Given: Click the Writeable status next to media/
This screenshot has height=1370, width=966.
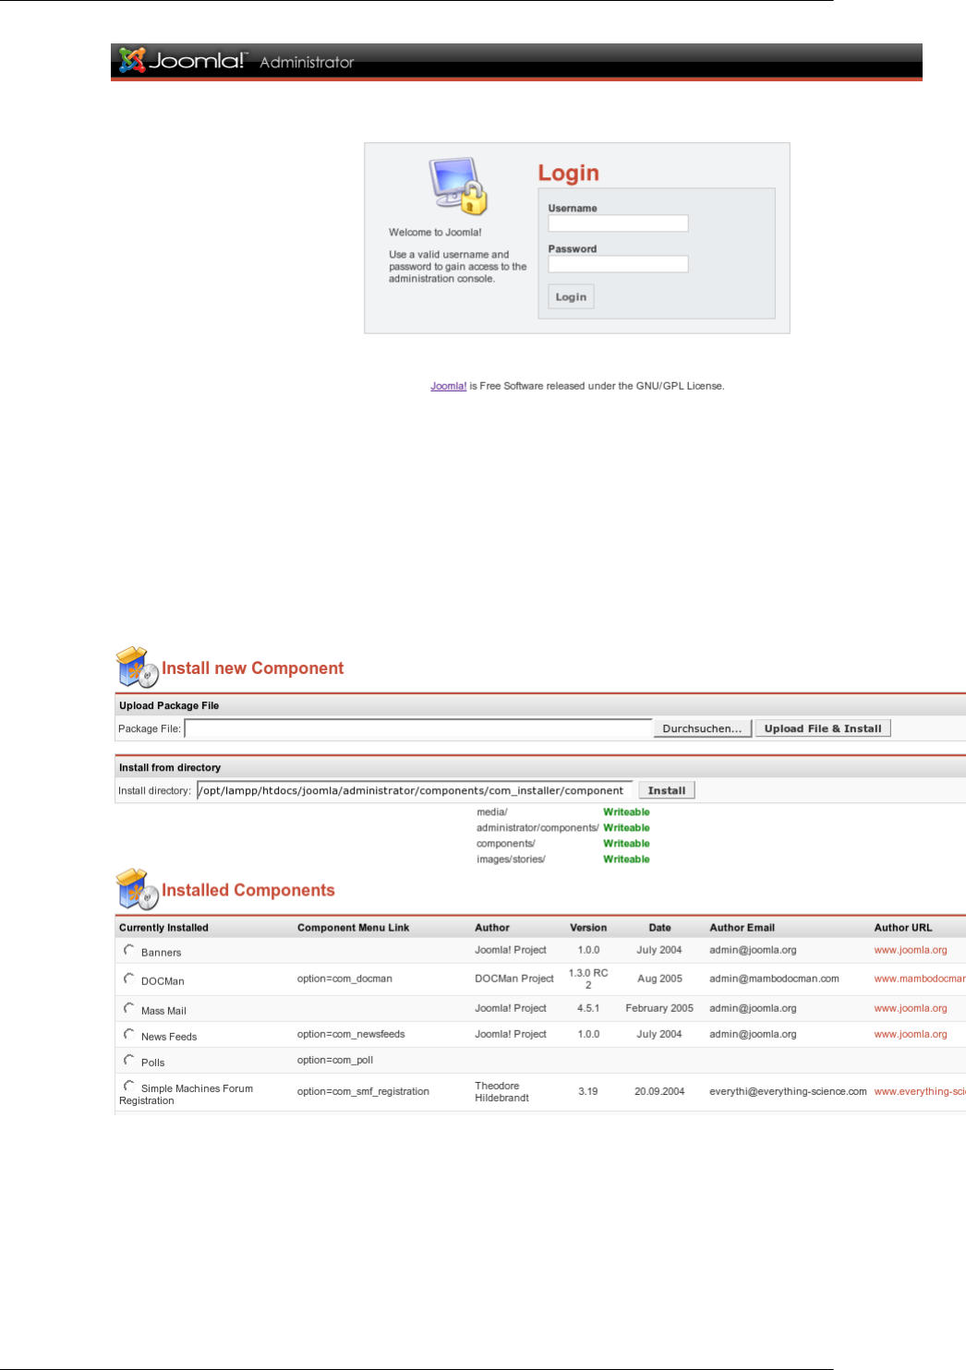Looking at the screenshot, I should [x=626, y=812].
